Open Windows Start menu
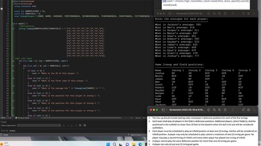Screen dimensions: 261x146 [x=108, y=144]
